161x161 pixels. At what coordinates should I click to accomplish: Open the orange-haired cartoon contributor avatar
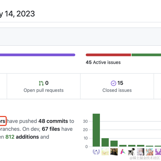[x=150, y=152]
